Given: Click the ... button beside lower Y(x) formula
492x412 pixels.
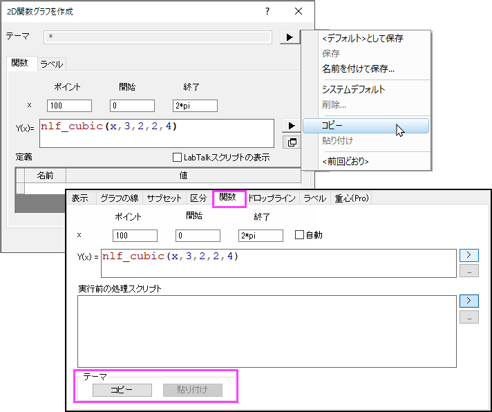Looking at the screenshot, I should pos(469,271).
